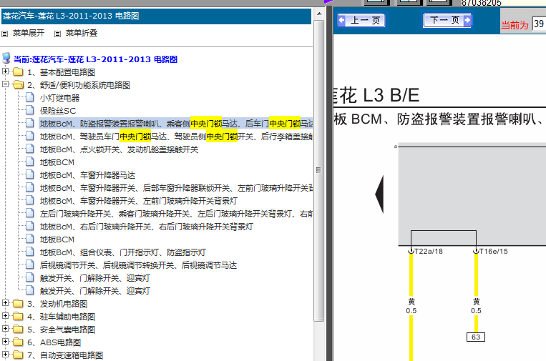Expand the 7、自动变速箱电路图 node

click(x=5, y=355)
